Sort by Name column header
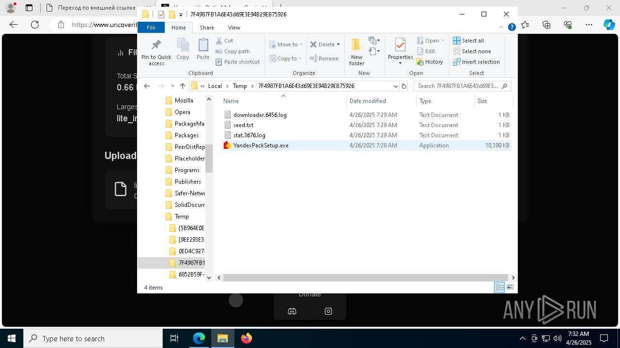 pos(283,101)
